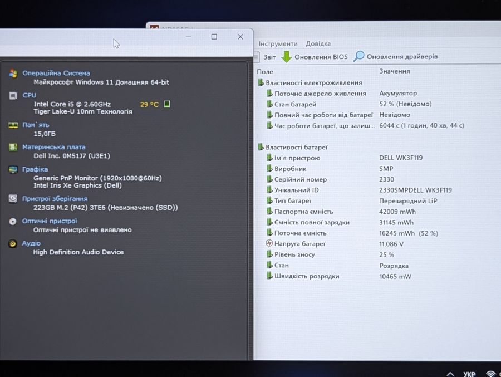Click the value 10465 mW

coord(395,277)
